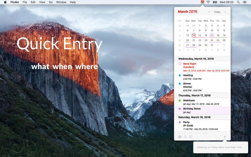251x157 pixels.
Task: Click the Wi-Fi status icon
Action: pos(208,2)
